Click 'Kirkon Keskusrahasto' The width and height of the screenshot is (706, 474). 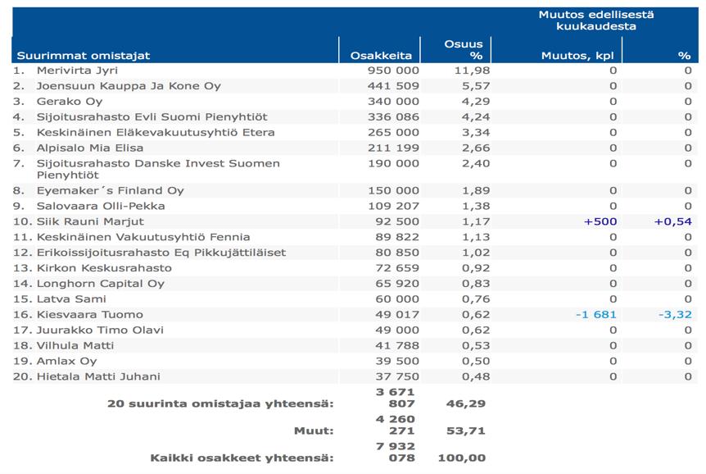(x=104, y=268)
